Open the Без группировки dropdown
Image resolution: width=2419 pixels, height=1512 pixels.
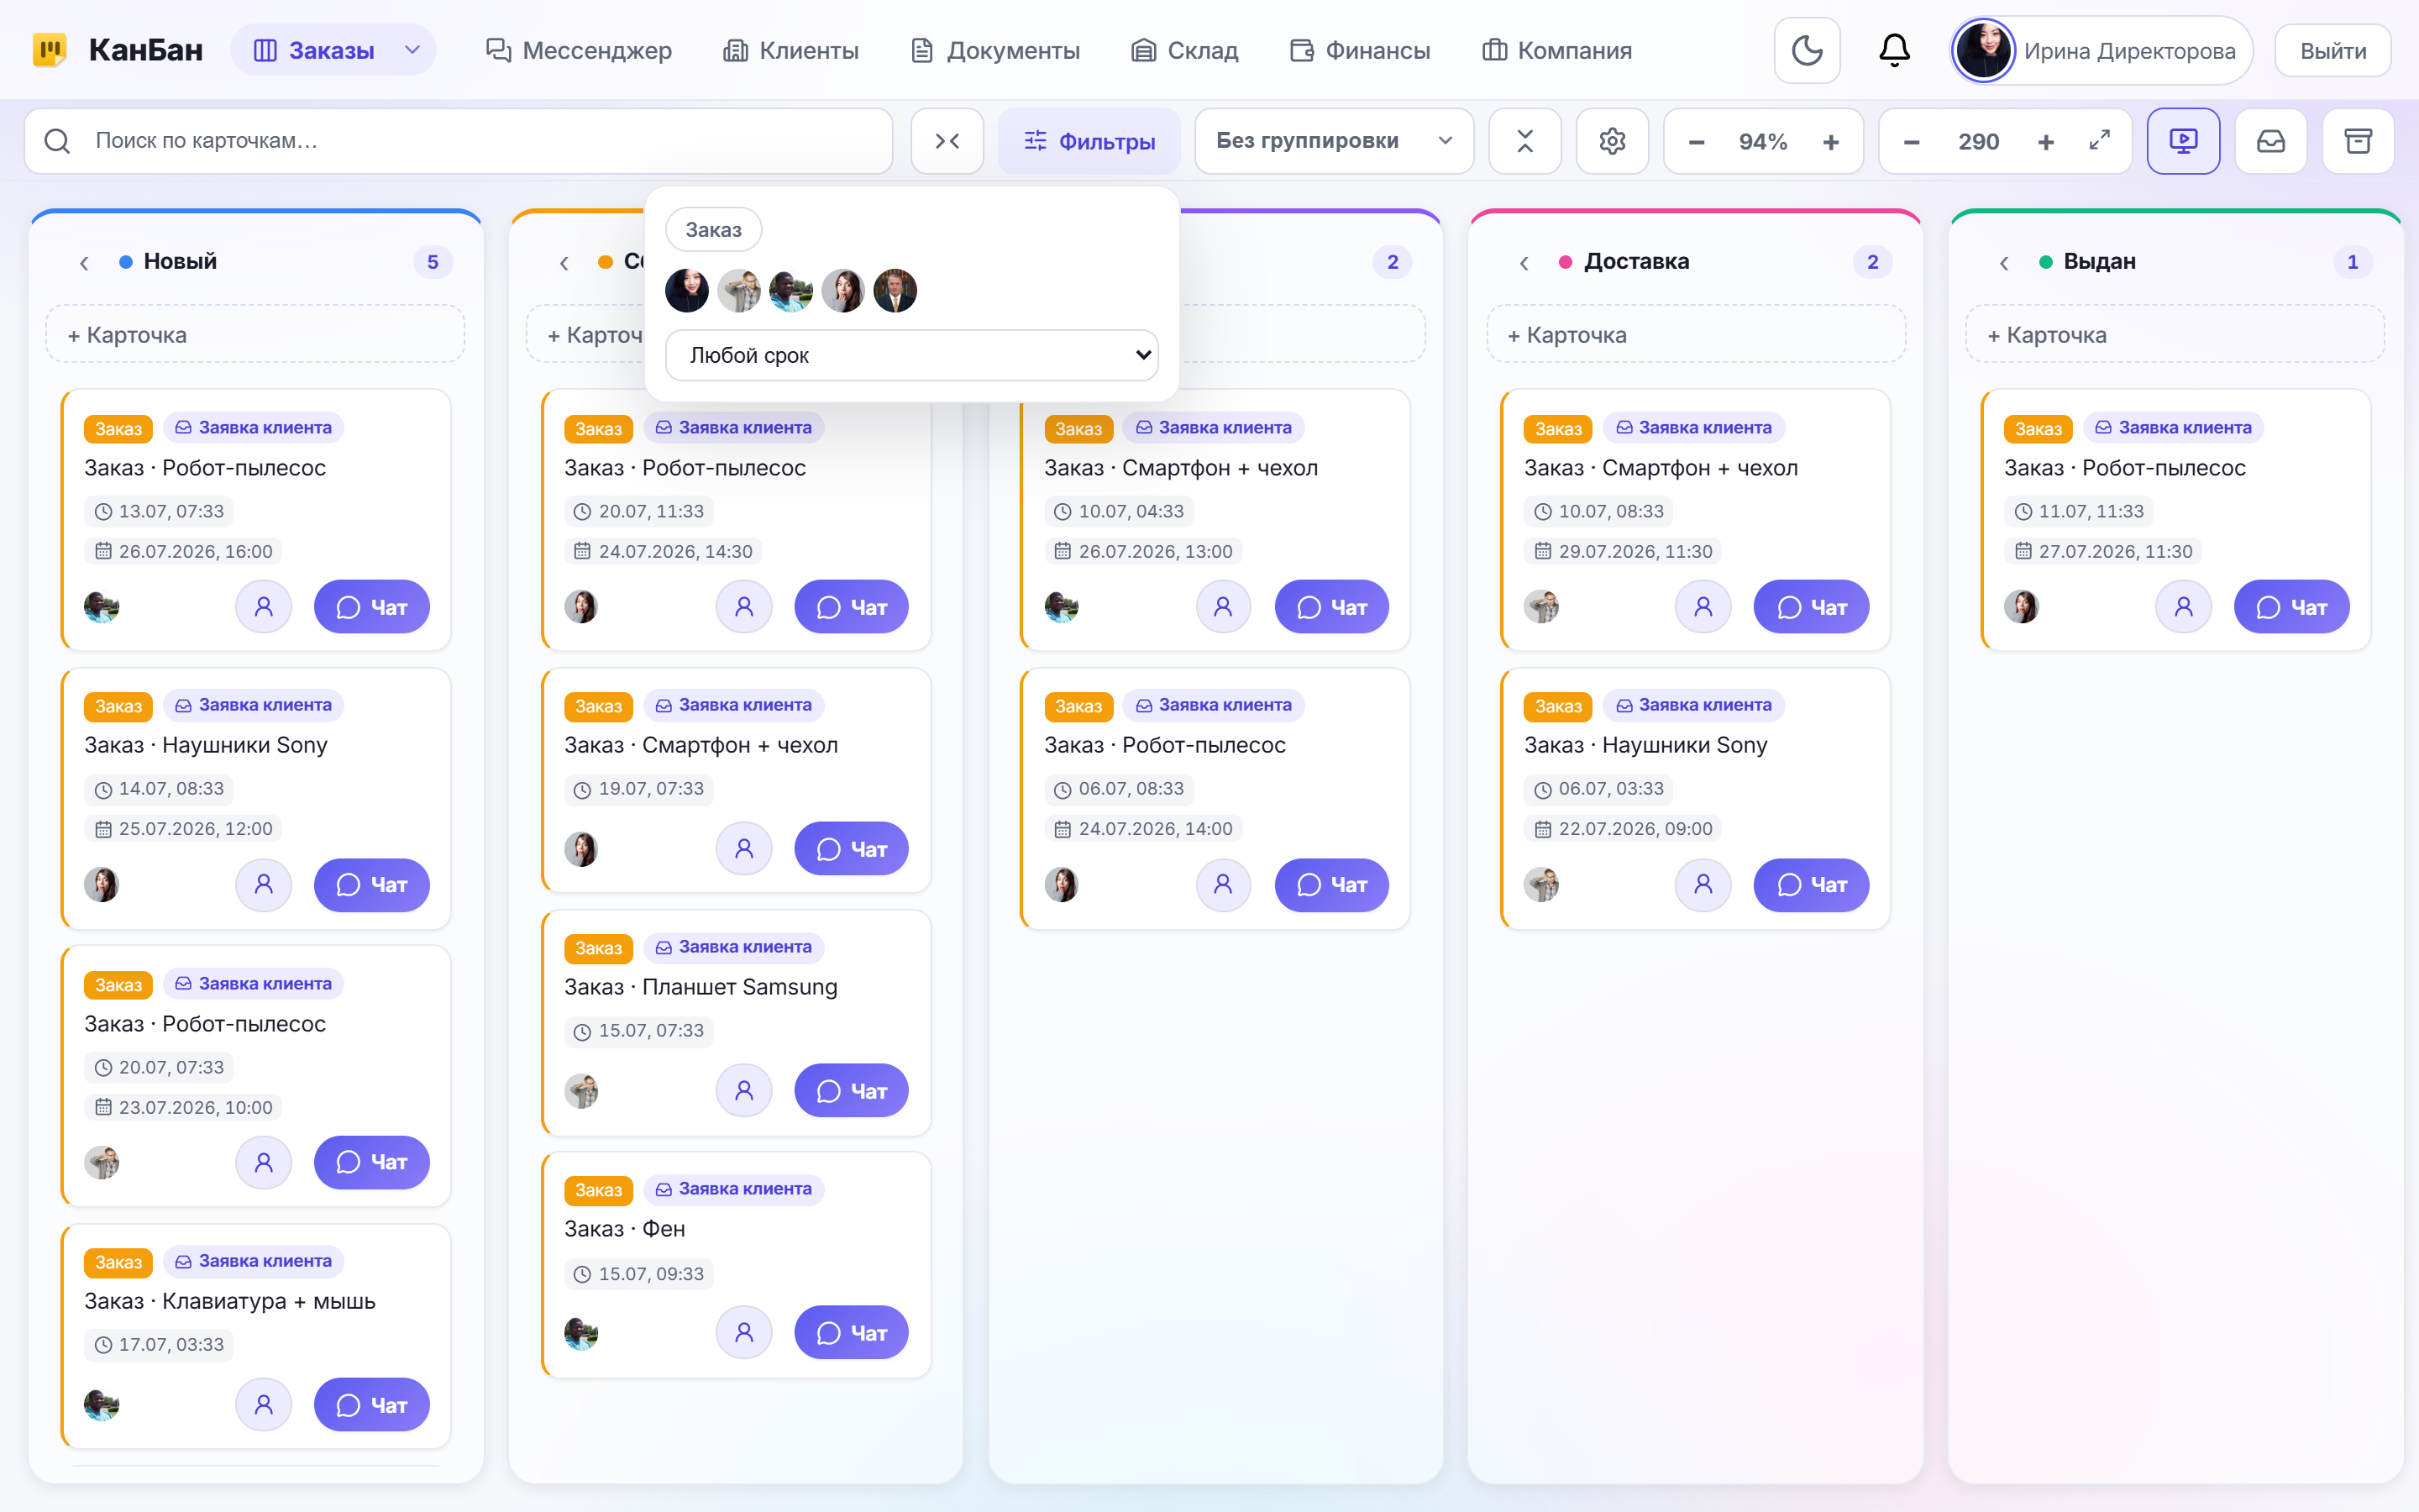coord(1334,141)
